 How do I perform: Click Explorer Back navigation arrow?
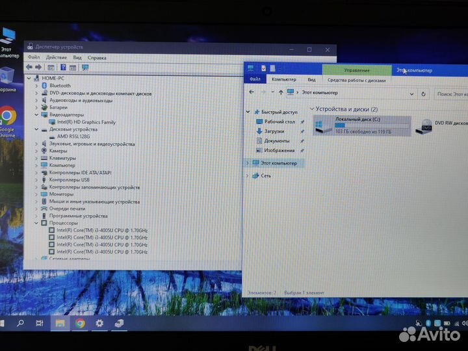(x=252, y=92)
